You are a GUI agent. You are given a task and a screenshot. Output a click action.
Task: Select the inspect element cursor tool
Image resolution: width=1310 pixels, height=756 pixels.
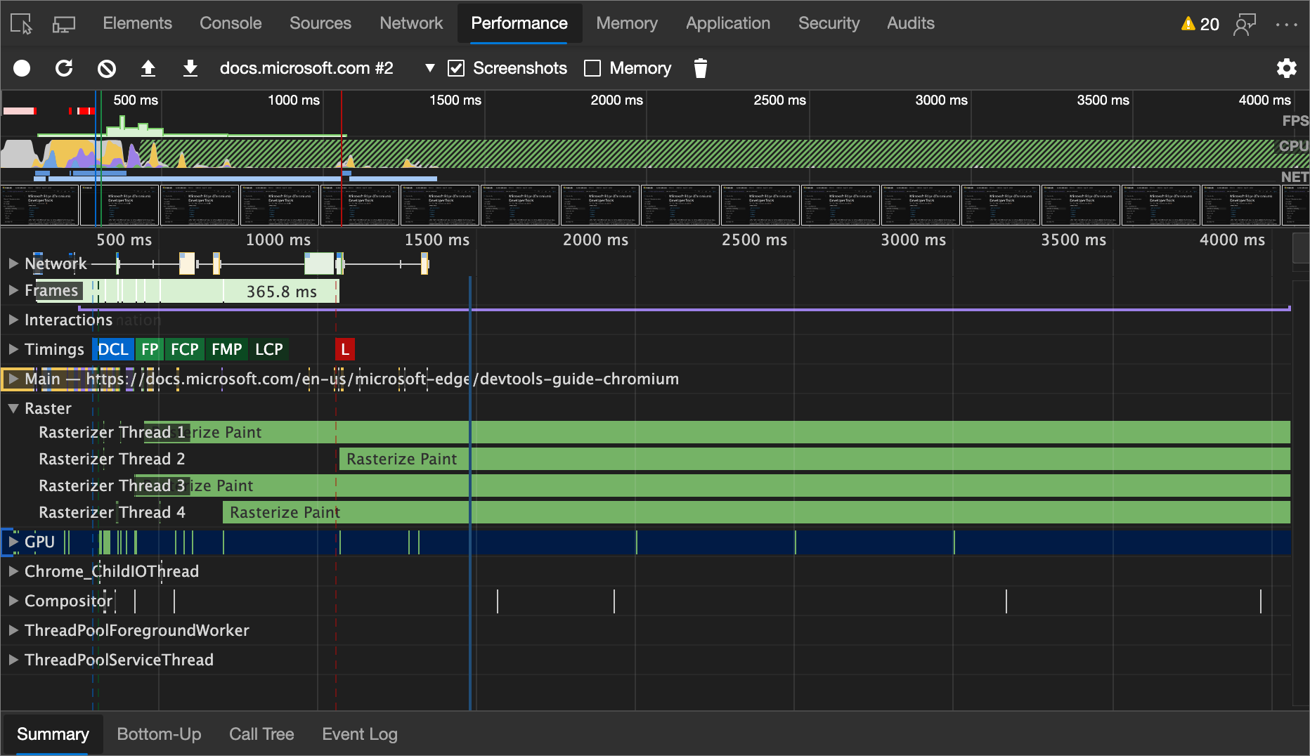click(21, 22)
